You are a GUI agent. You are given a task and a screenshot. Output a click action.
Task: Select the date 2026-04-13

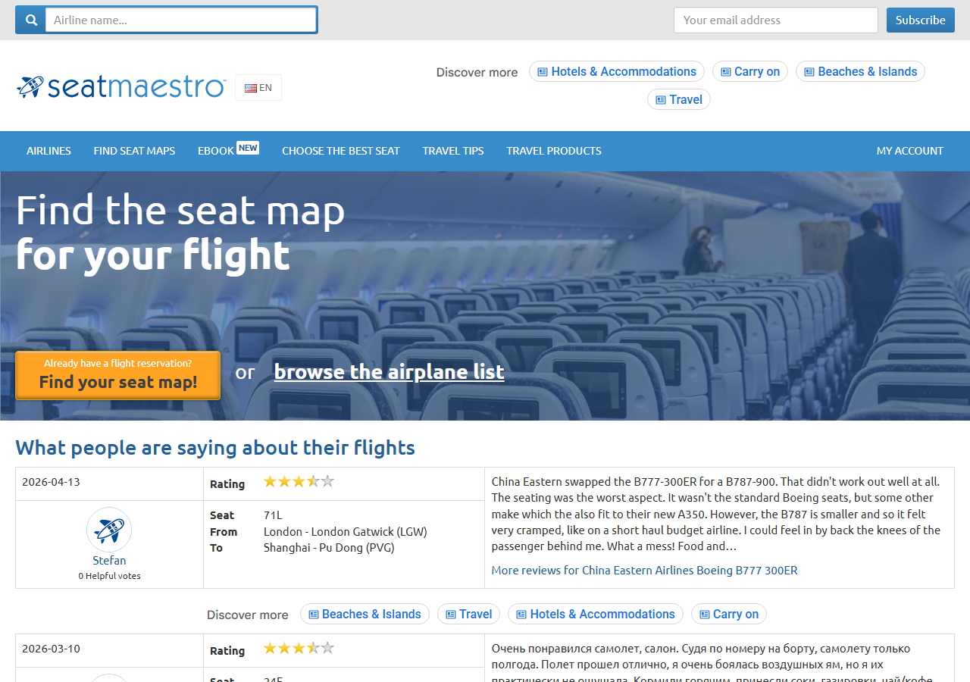point(51,482)
